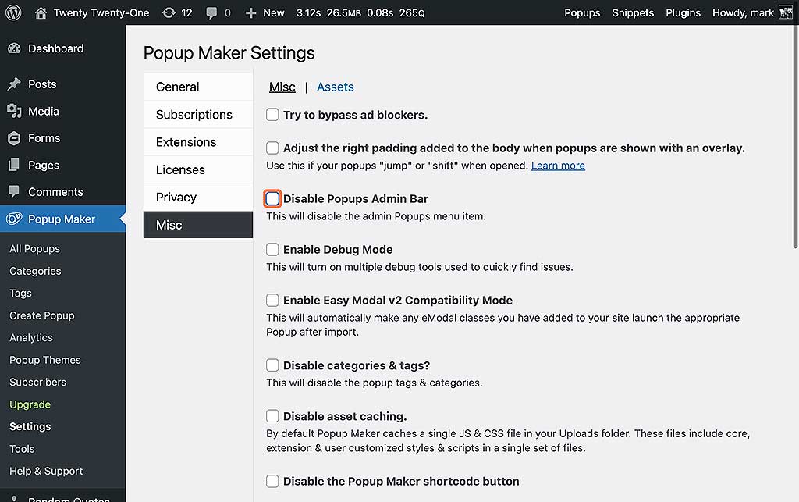
Task: Click the Forms icon in sidebar
Action: click(14, 138)
